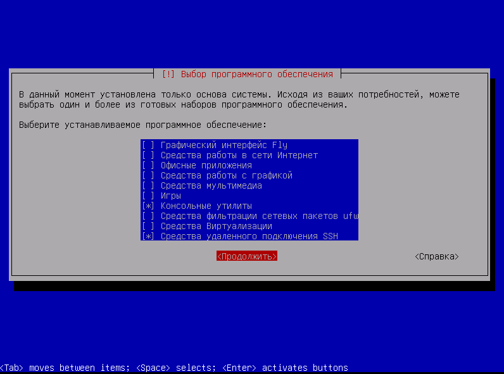
Task: Click the description paragraph about основа системы
Action: pos(239,99)
